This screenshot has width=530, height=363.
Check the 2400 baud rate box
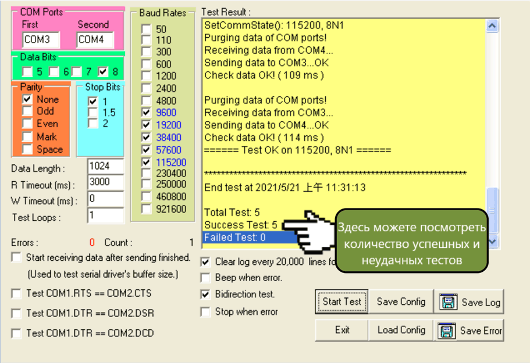click(x=146, y=88)
